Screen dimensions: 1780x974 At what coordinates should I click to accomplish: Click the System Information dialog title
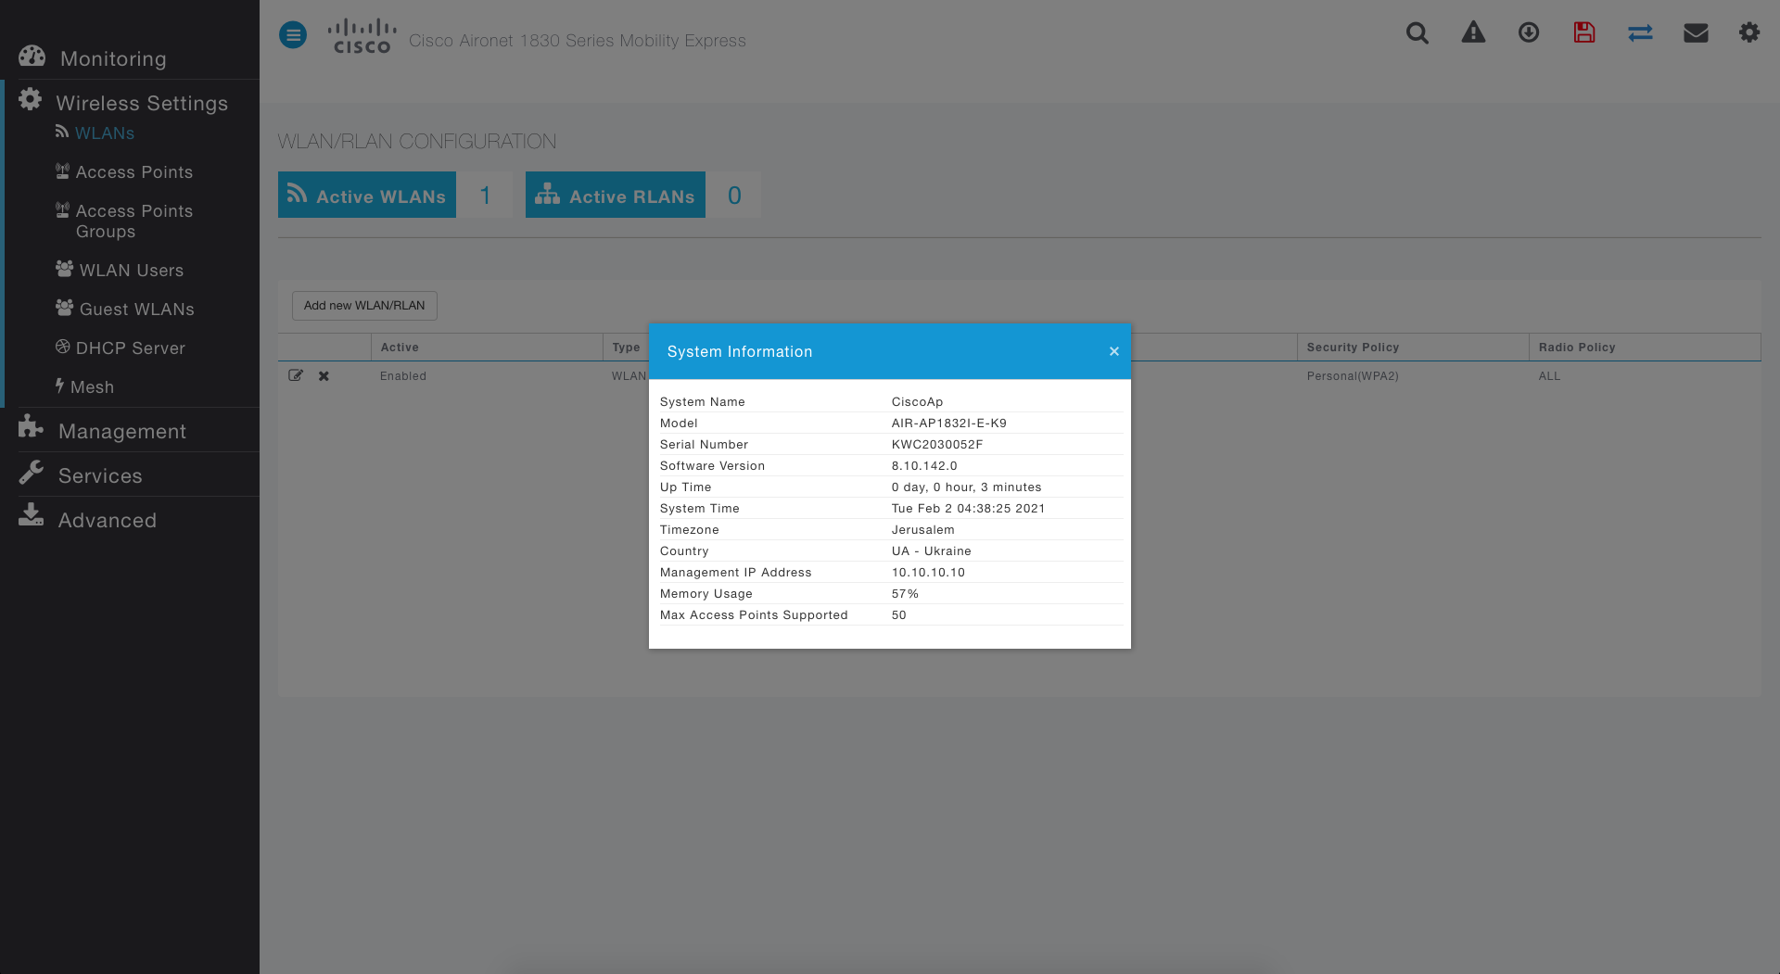click(x=739, y=352)
